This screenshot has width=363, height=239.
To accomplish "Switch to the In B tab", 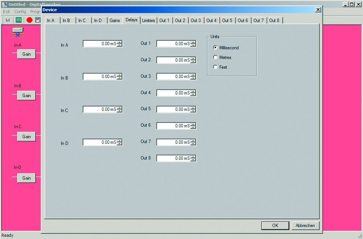I will (x=68, y=21).
